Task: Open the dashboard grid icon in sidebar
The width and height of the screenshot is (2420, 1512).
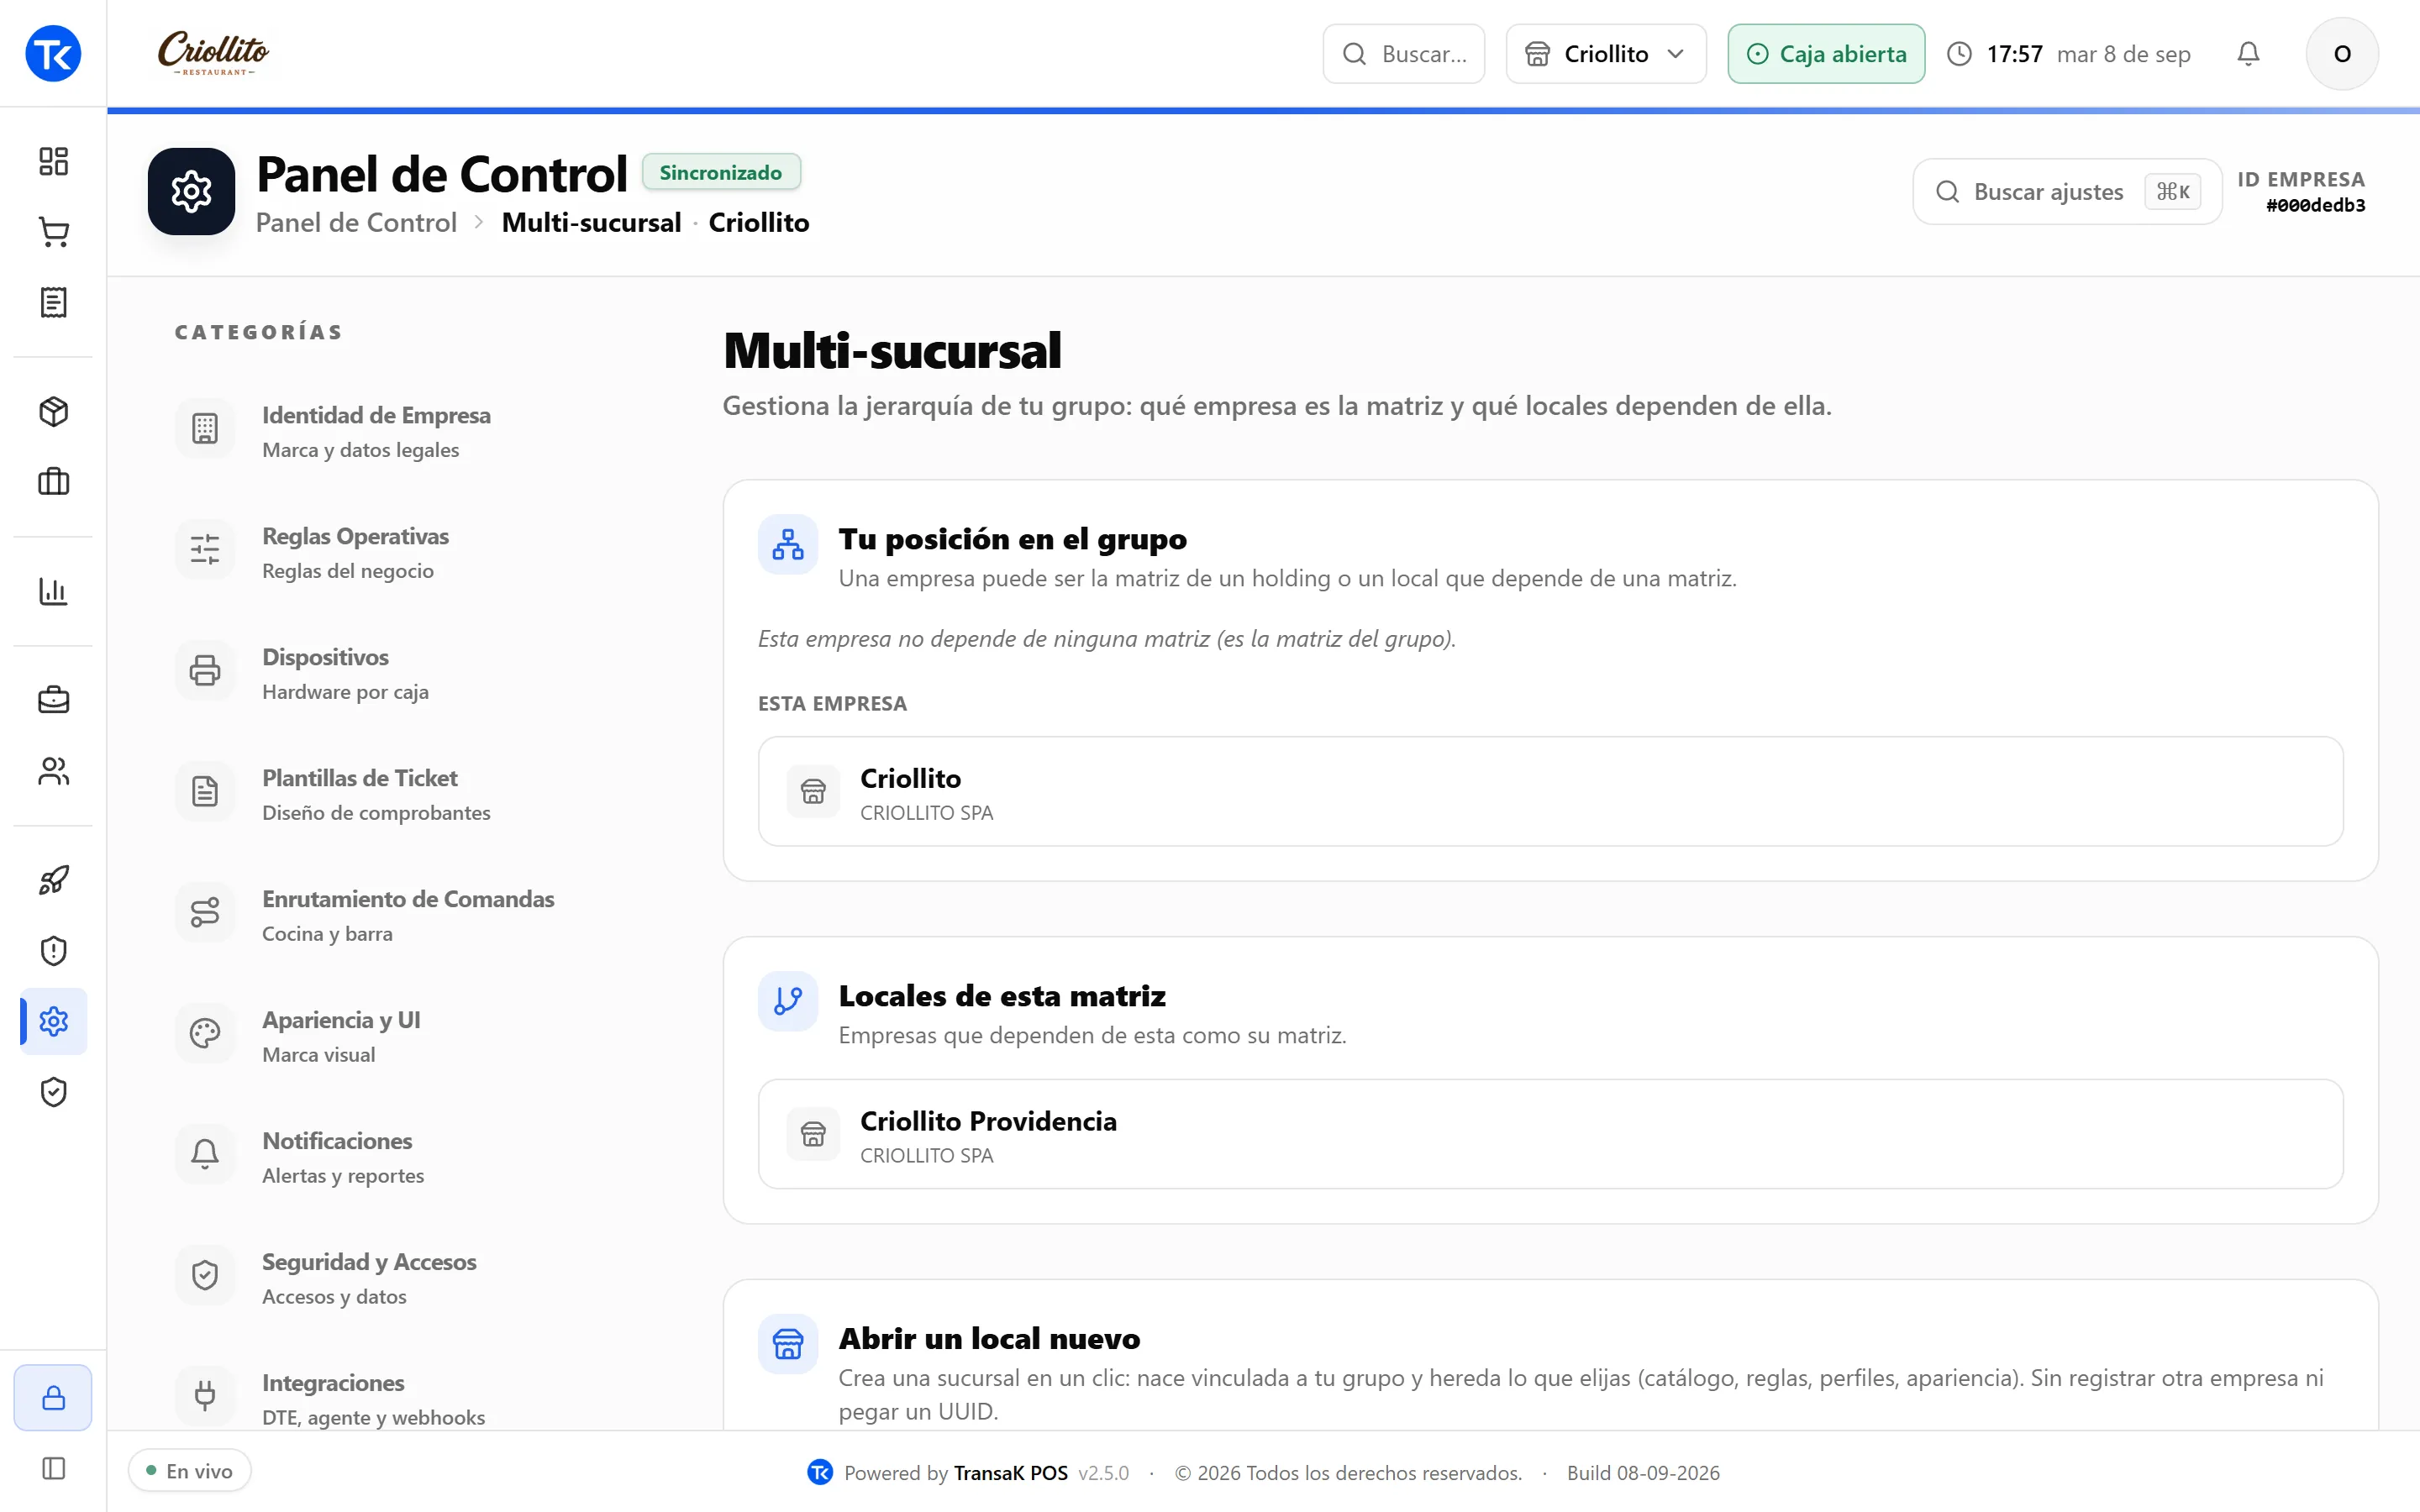Action: tap(53, 161)
